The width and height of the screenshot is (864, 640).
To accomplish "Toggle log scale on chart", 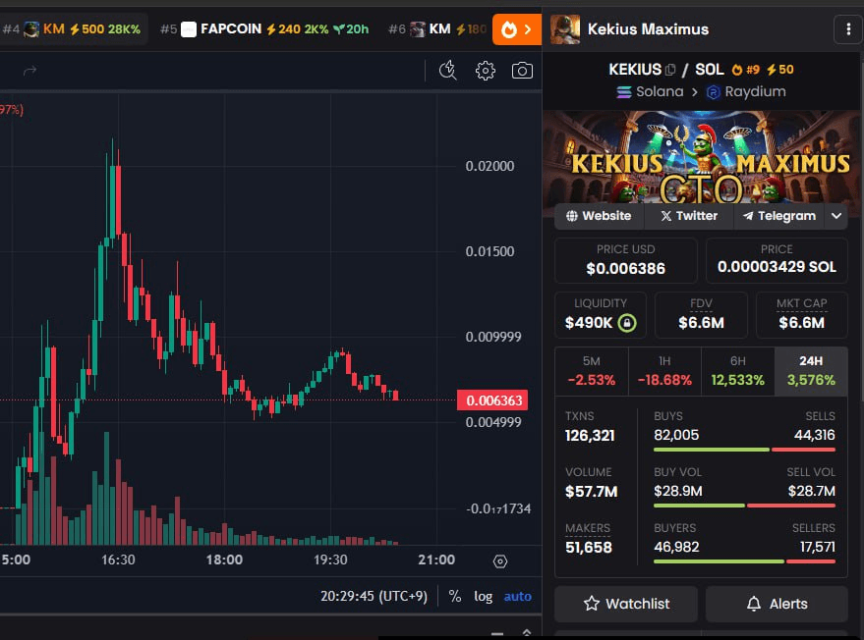I will click(484, 596).
